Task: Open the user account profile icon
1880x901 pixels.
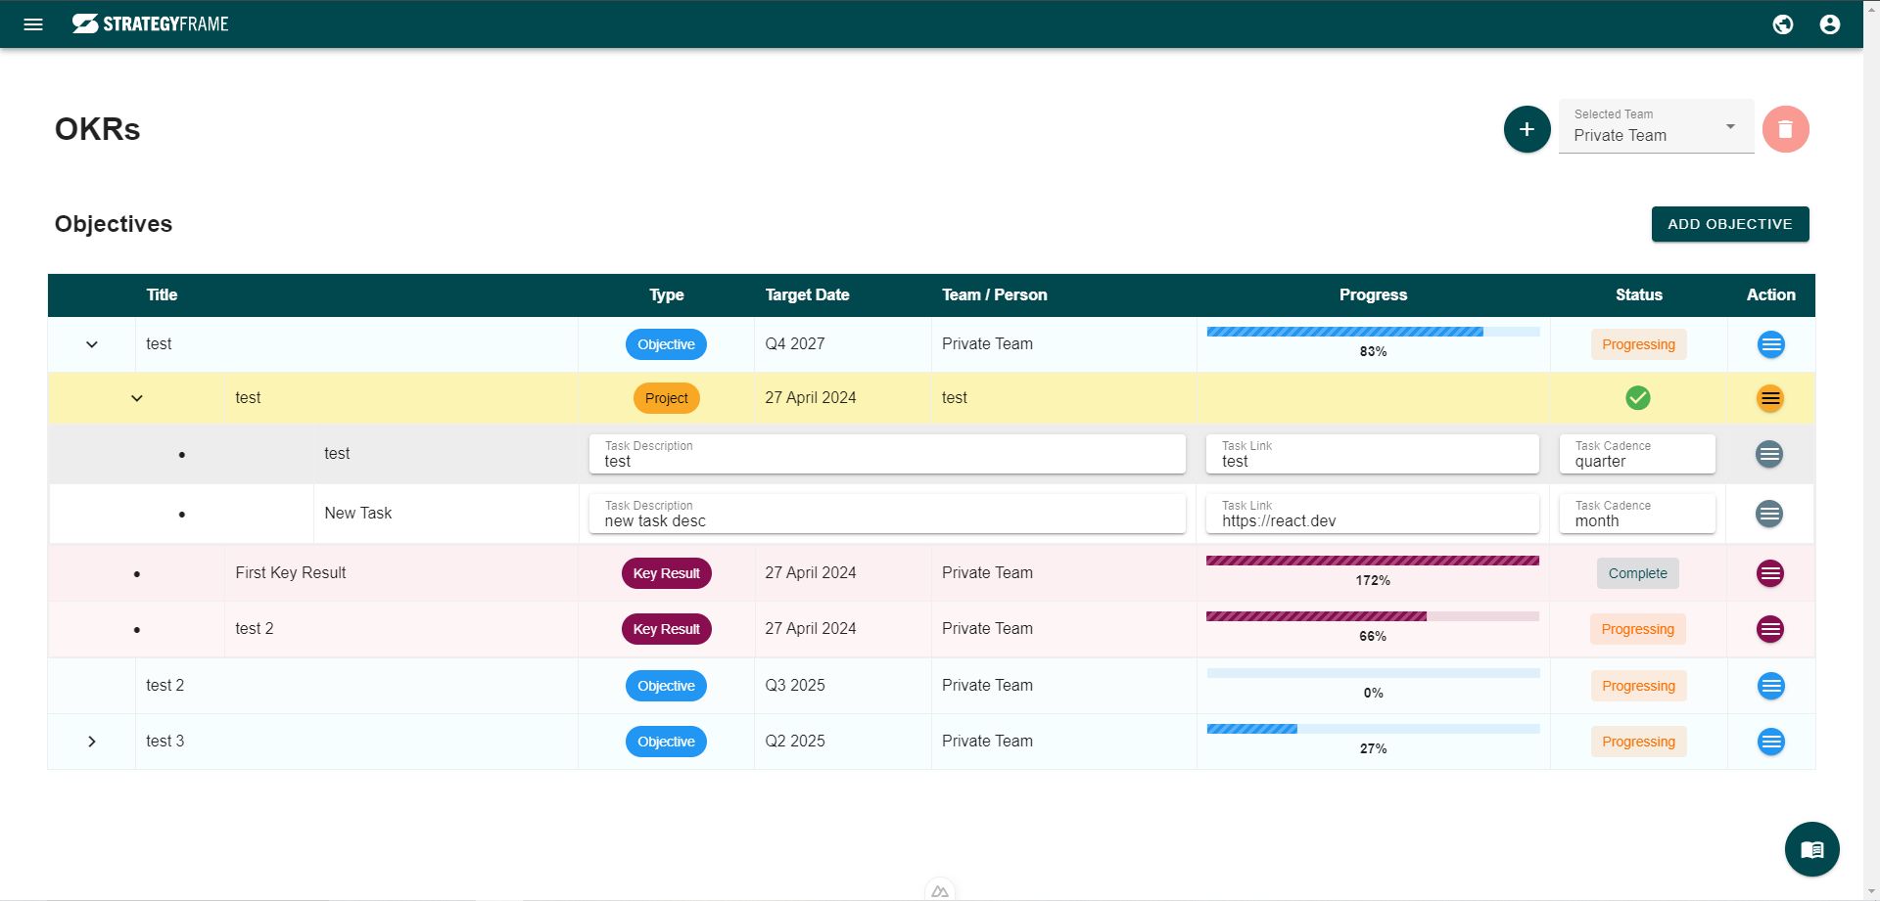Action: pos(1829,24)
